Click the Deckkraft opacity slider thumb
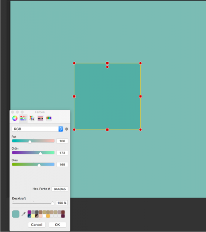206x232 pixels. [x=53, y=203]
